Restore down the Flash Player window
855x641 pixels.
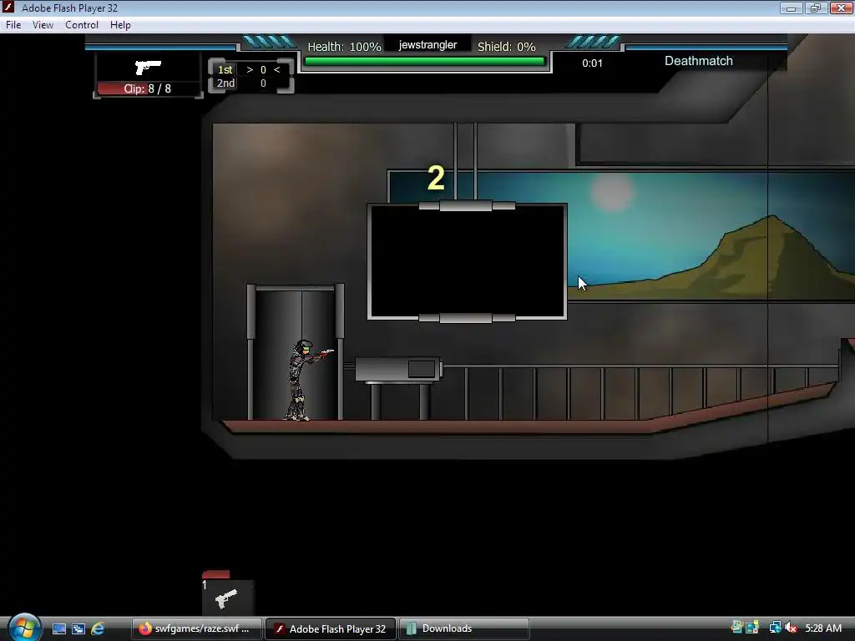pos(816,8)
